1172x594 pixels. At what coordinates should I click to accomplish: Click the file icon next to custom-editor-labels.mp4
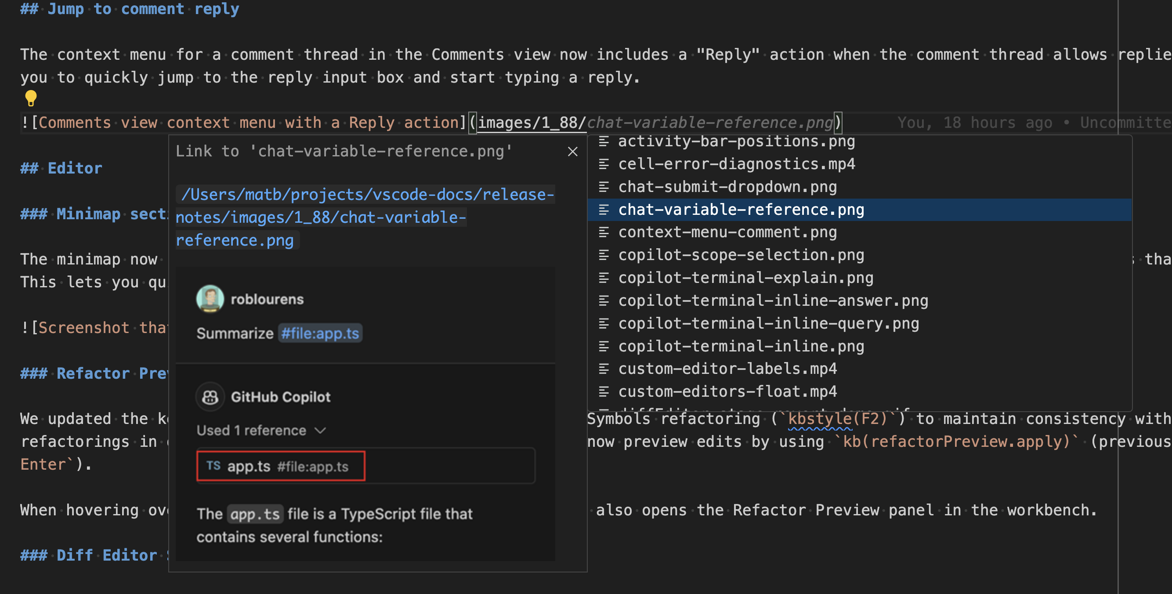point(603,369)
